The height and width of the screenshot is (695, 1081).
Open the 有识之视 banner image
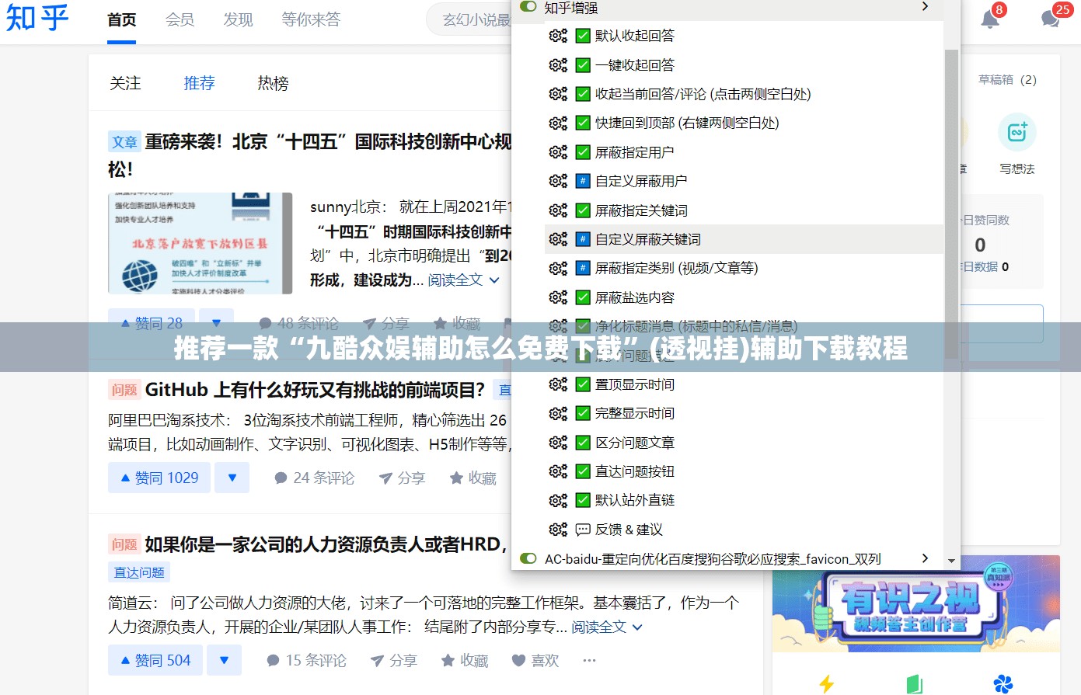coord(915,603)
